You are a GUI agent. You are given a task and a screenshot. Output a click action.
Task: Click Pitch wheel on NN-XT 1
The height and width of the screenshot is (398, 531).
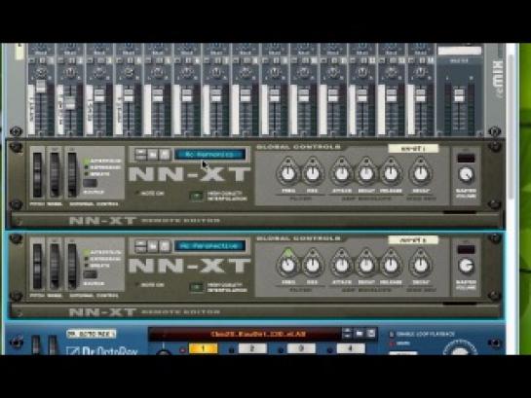coord(37,175)
